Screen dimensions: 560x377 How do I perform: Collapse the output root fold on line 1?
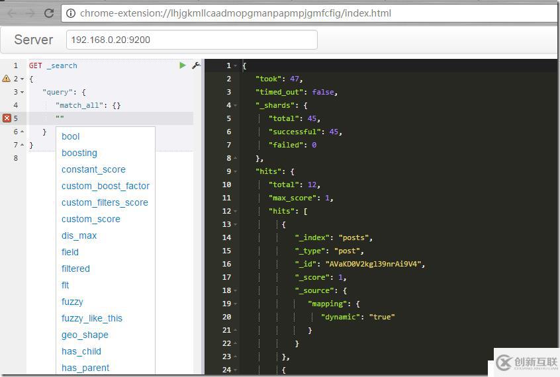click(x=236, y=65)
